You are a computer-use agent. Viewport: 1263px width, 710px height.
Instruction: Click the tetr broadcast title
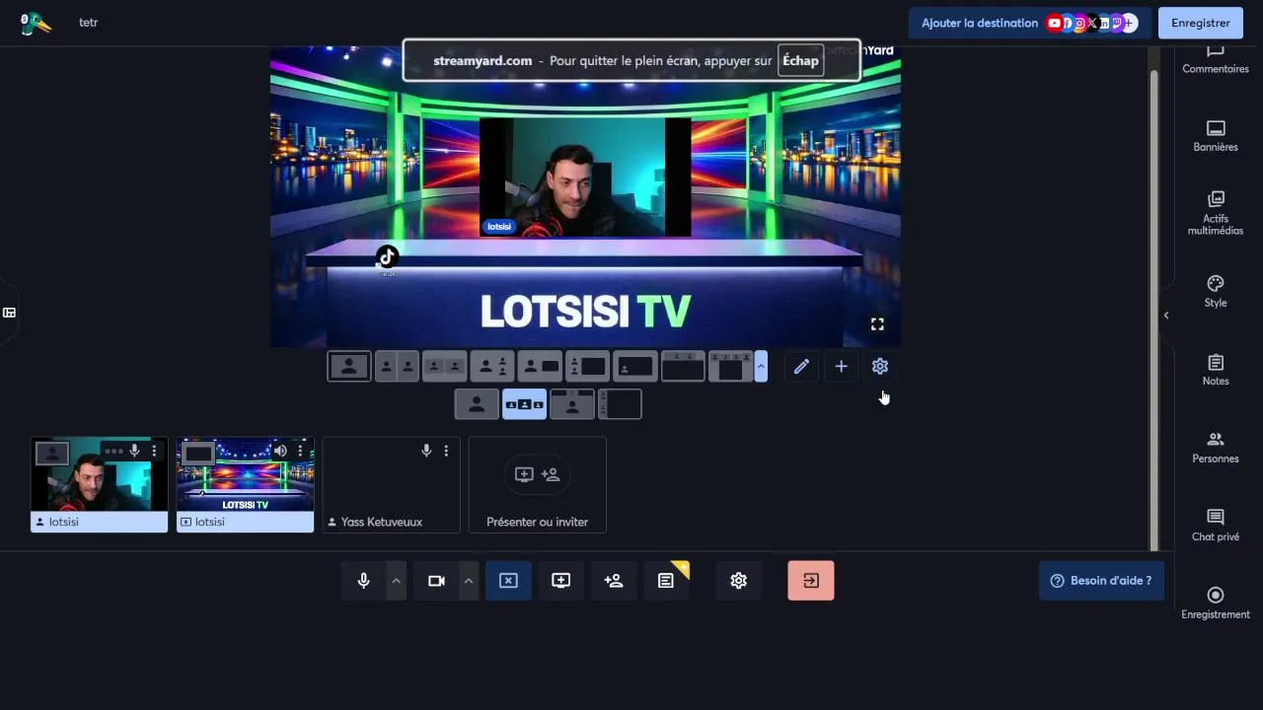[x=89, y=23]
